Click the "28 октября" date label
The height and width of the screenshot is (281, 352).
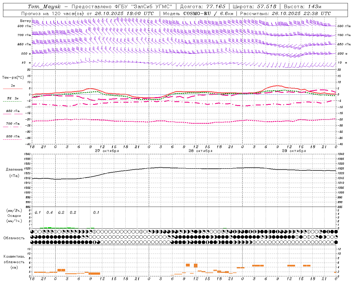200,151
